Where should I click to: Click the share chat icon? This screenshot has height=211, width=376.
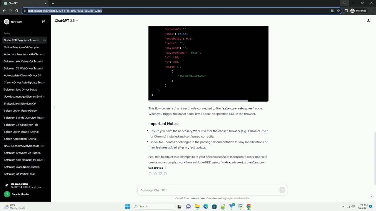click(368, 21)
